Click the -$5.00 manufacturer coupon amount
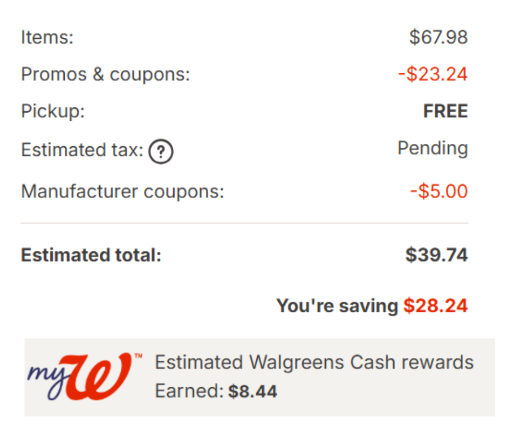Viewport: 507px width, 425px height. click(439, 191)
